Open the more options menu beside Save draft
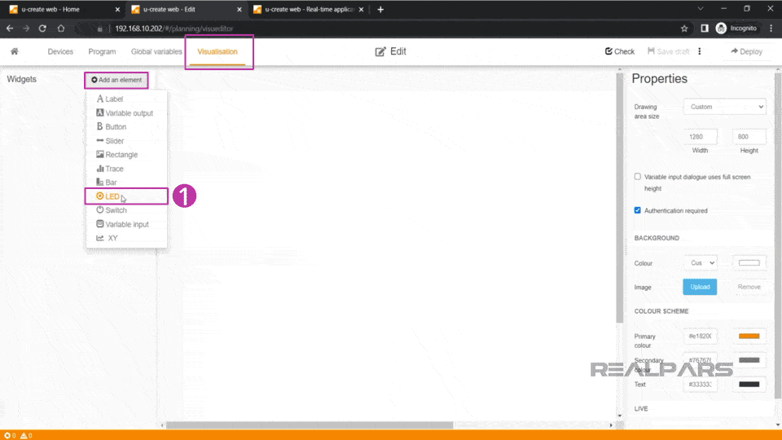782x440 pixels. pyautogui.click(x=699, y=51)
